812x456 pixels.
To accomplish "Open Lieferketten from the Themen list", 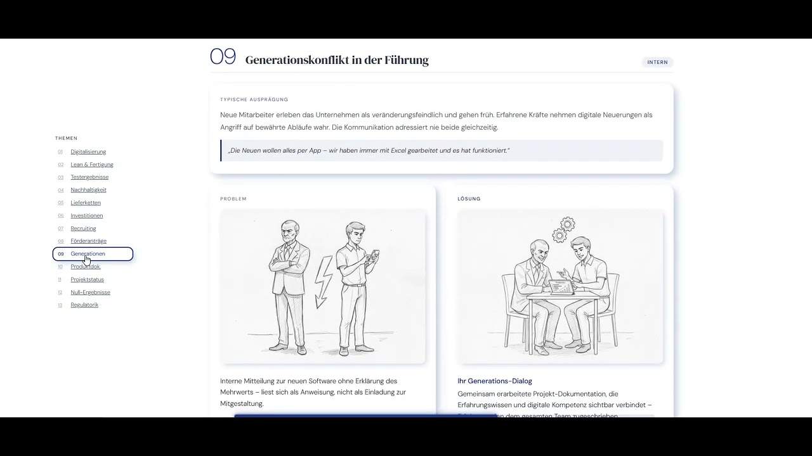I will [x=86, y=203].
